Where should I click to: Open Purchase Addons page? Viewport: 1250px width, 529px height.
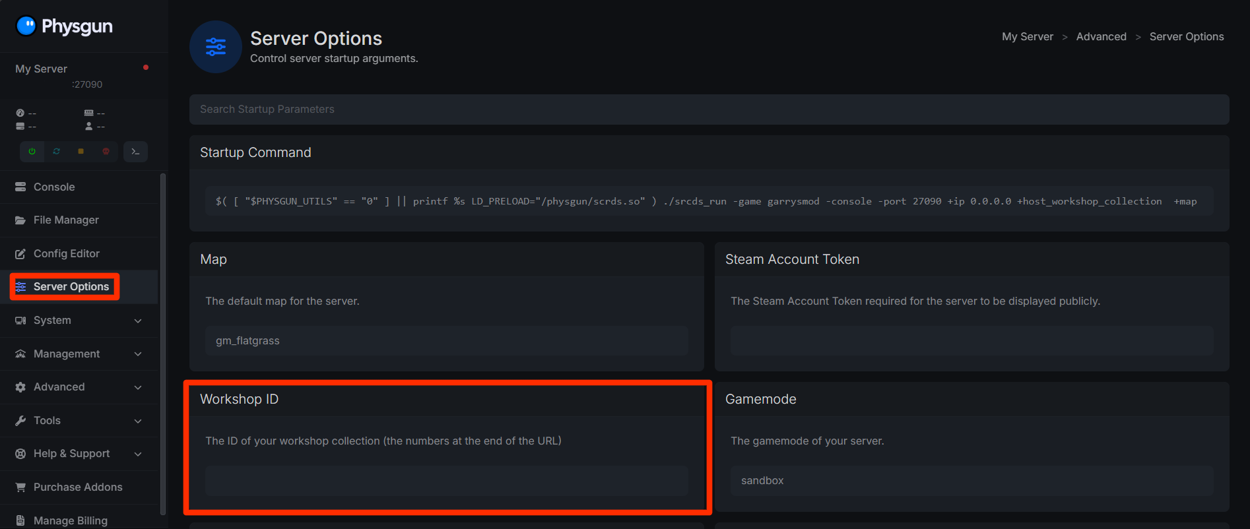[78, 487]
